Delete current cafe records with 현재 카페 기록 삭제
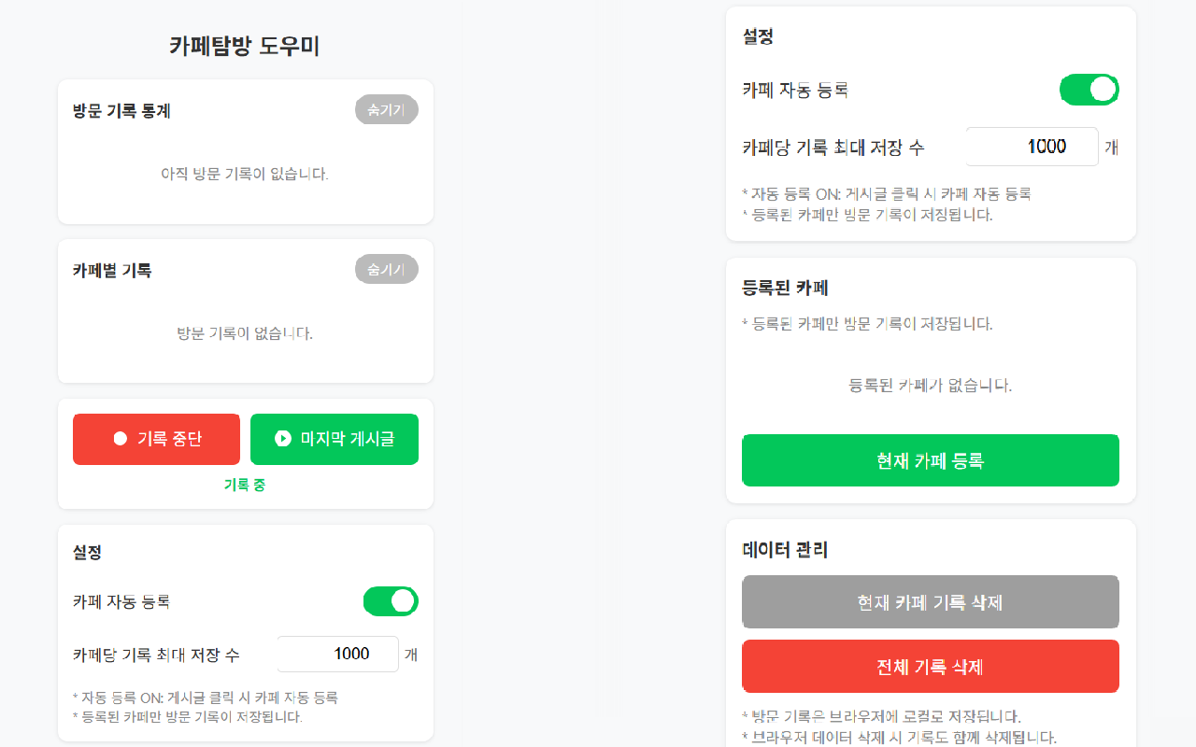Image resolution: width=1196 pixels, height=747 pixels. (x=931, y=602)
